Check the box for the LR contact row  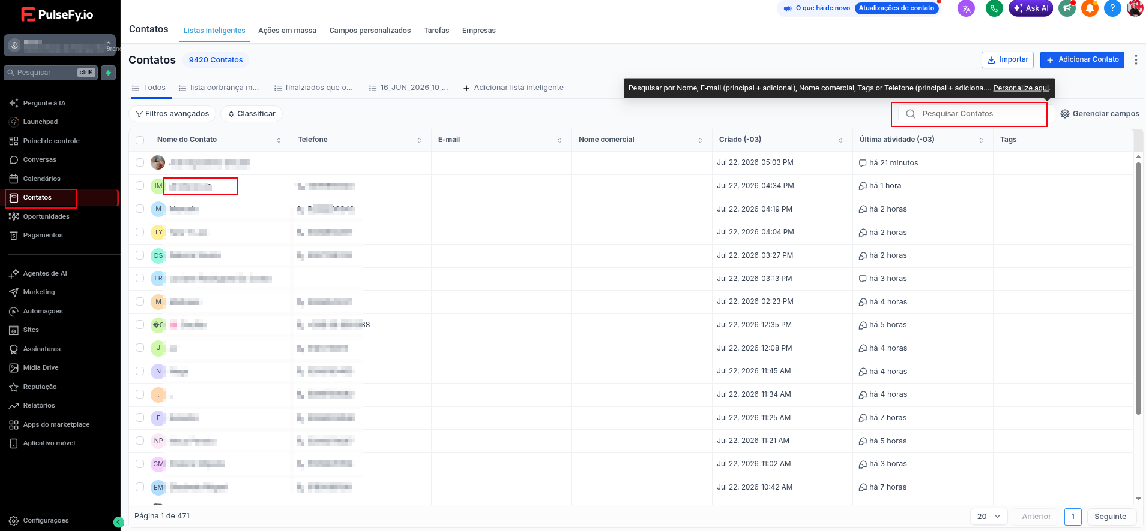click(x=140, y=278)
